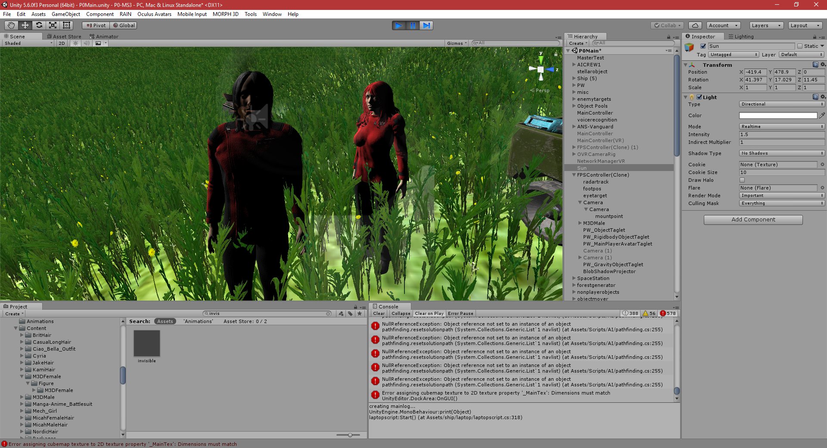Screen dimensions: 827x448
Task: Open Transform component gear settings
Action: click(x=823, y=65)
